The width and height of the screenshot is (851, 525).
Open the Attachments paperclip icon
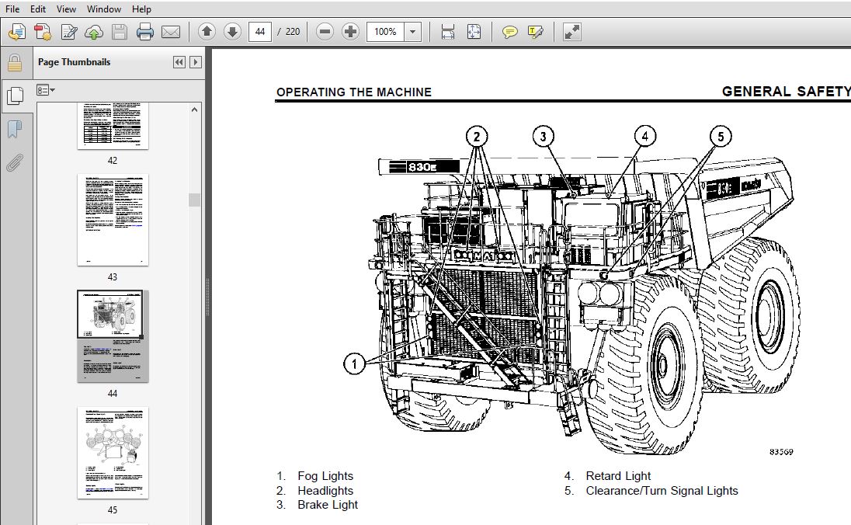click(15, 162)
